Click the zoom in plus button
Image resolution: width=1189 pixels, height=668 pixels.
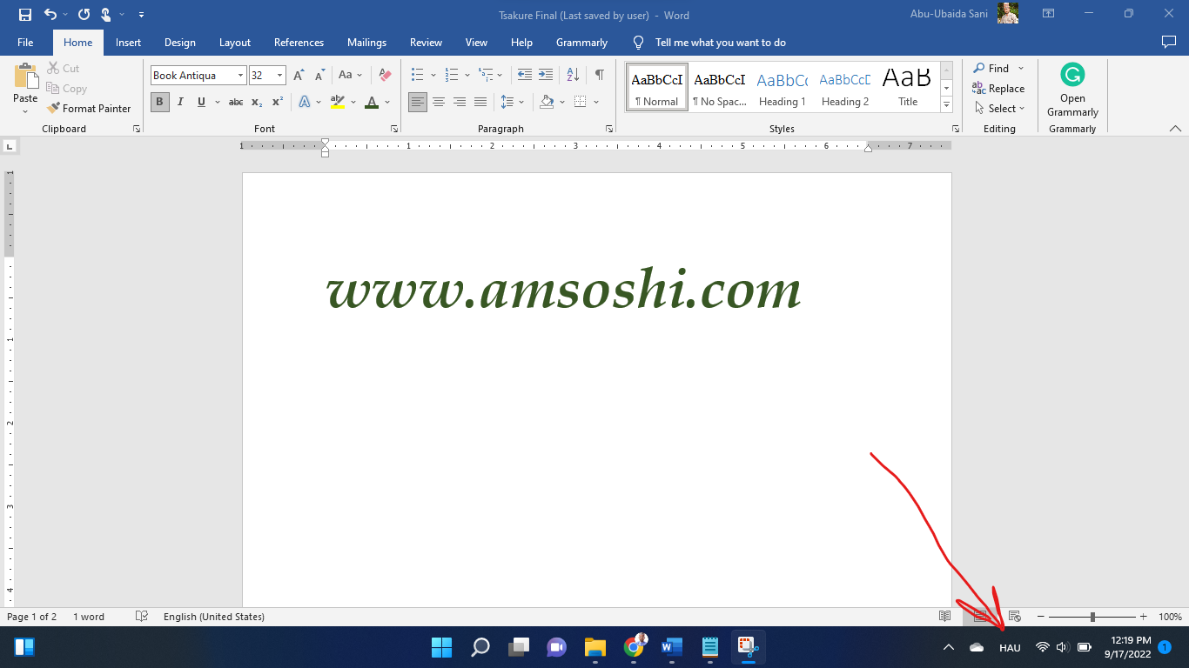1143,617
